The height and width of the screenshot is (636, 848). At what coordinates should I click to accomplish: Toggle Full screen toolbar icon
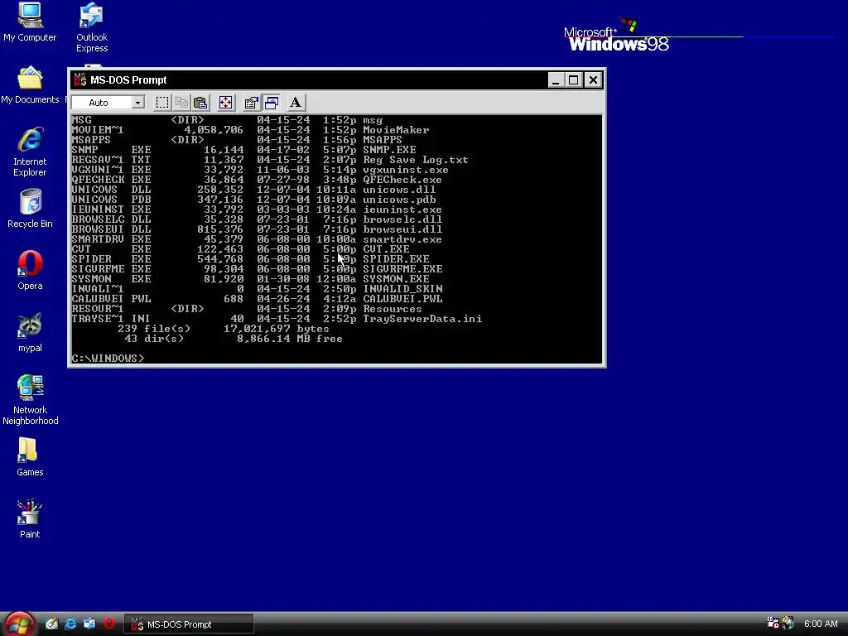point(225,103)
